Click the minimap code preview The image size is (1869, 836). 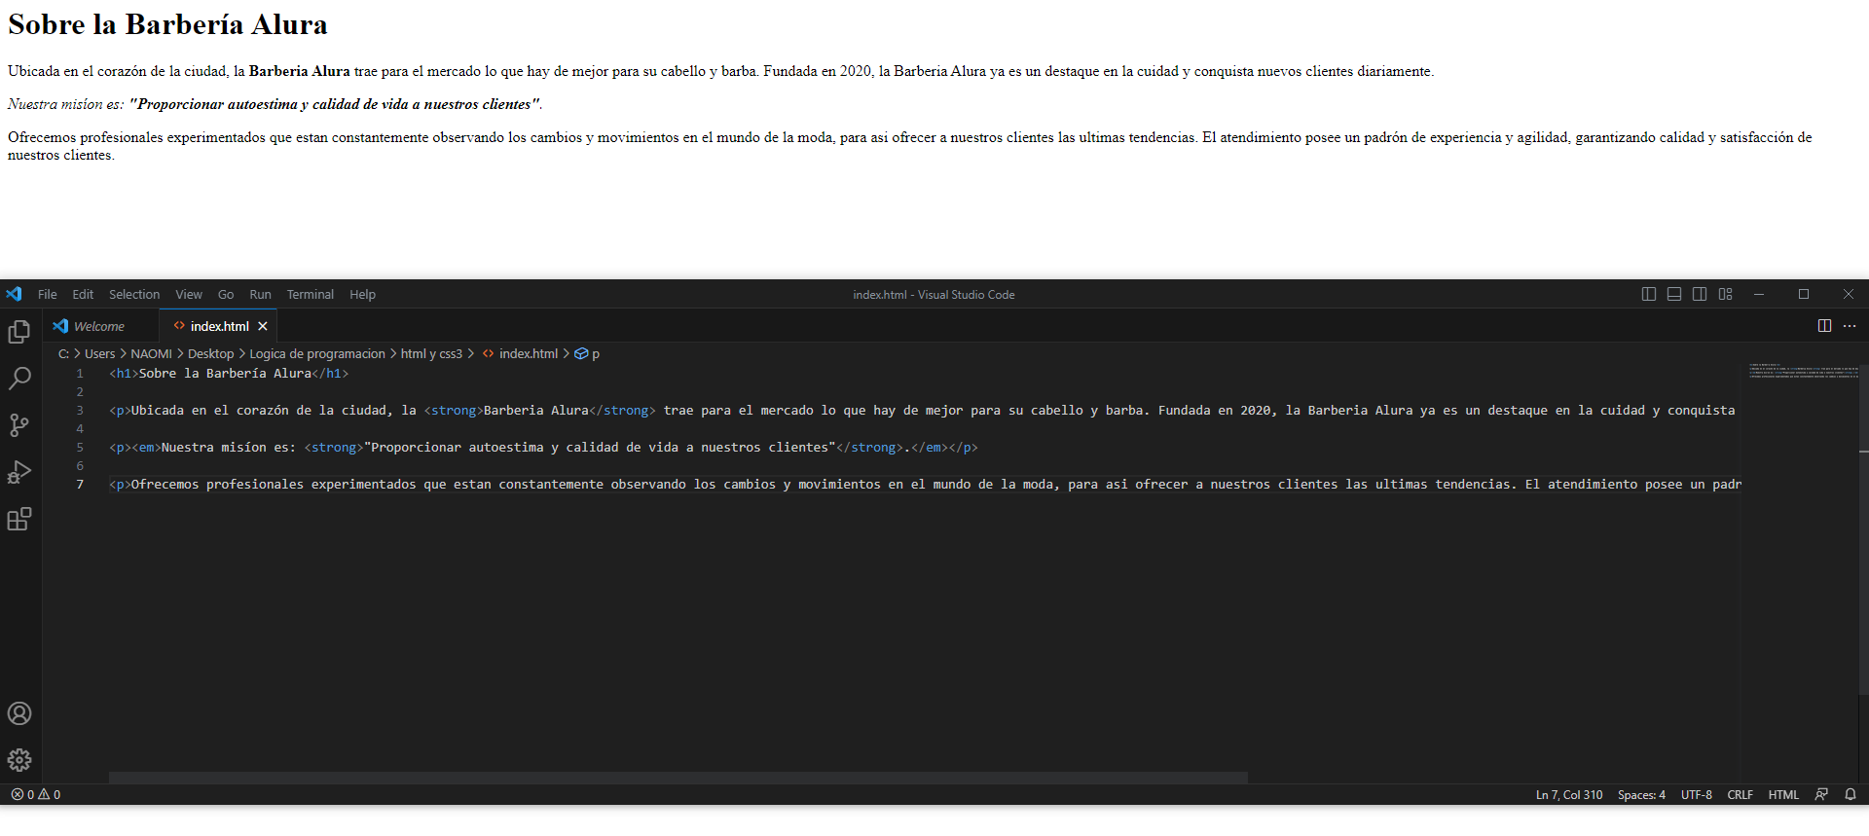(x=1804, y=371)
